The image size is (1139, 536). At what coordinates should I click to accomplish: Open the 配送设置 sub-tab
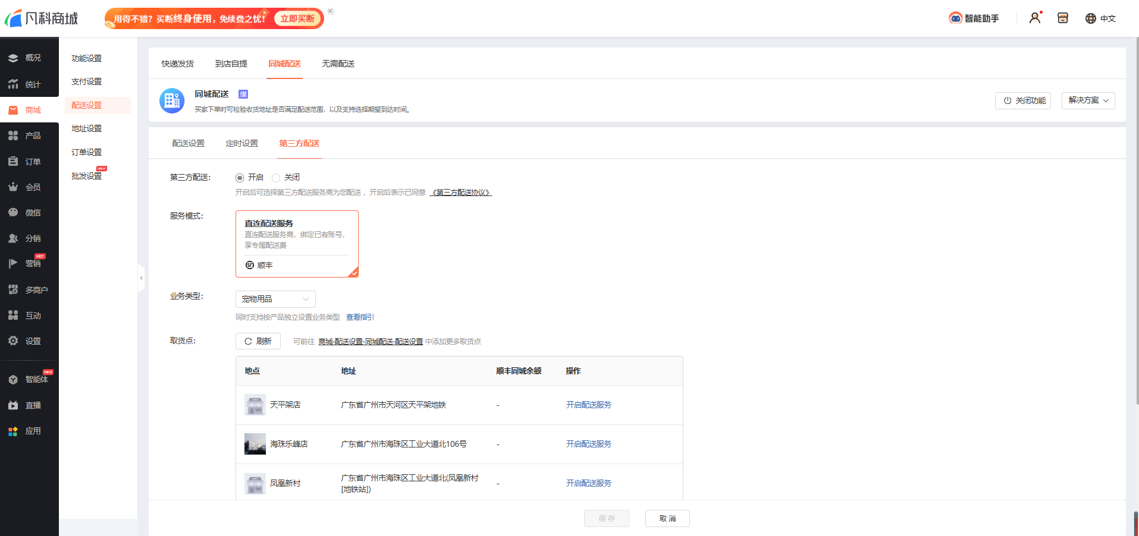[x=189, y=143]
